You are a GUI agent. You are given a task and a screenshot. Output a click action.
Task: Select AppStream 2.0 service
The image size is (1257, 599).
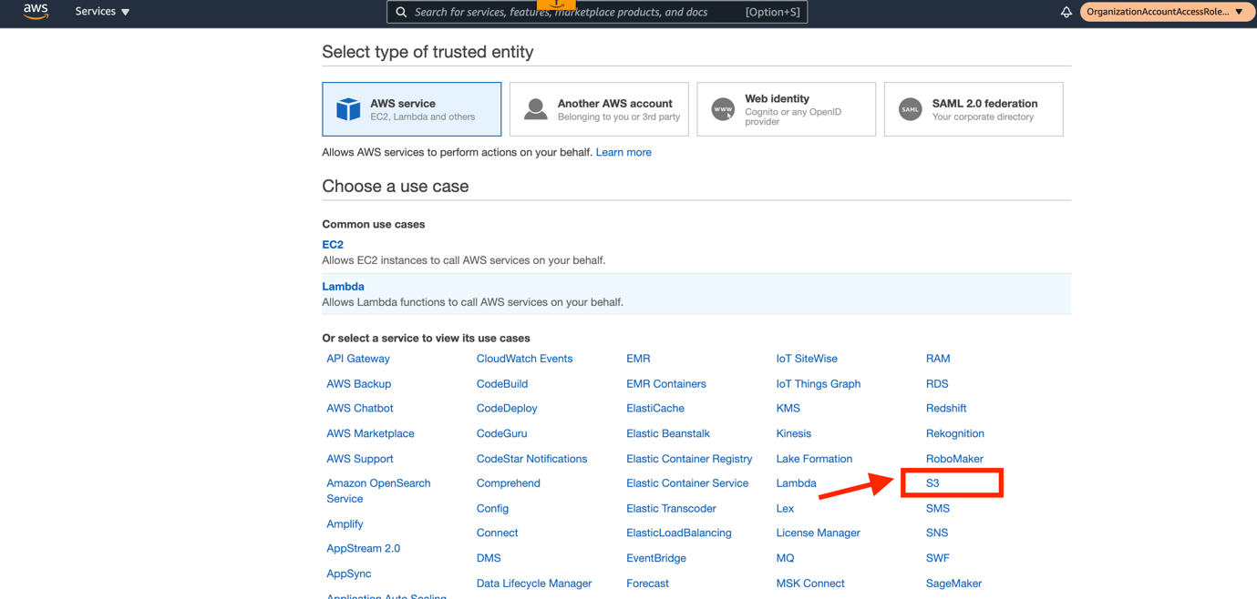363,549
